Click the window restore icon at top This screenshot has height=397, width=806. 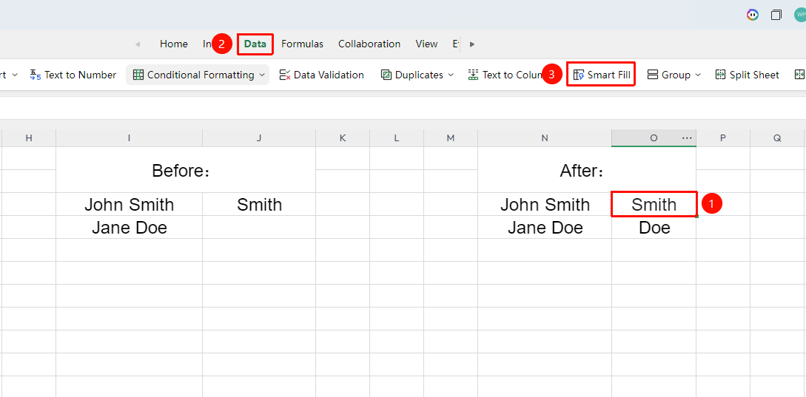pyautogui.click(x=776, y=15)
